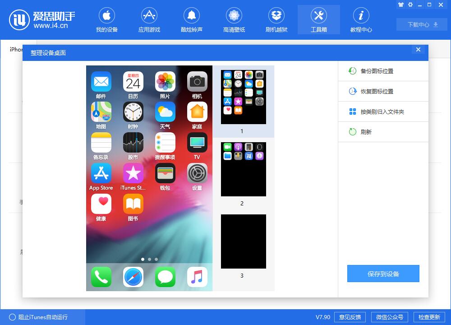Select home screen page 3 thumbnail
This screenshot has height=325, width=451.
click(243, 241)
